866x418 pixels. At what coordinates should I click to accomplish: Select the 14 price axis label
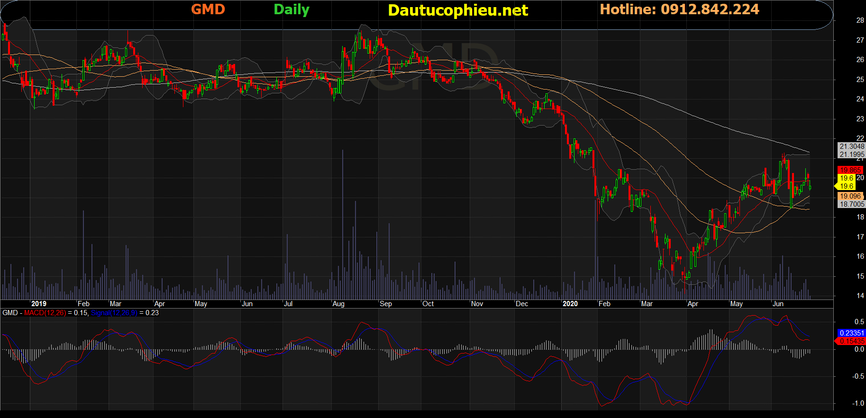(860, 296)
